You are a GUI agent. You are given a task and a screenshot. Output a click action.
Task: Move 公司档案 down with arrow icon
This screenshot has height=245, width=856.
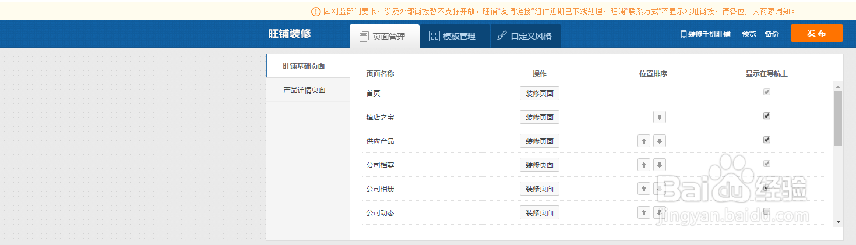(659, 165)
